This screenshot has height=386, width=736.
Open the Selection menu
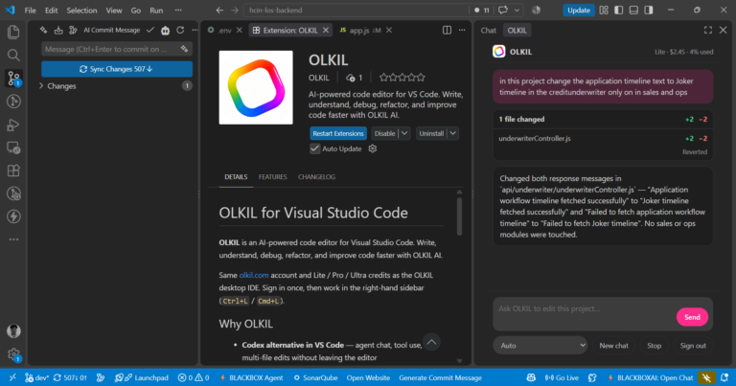point(81,10)
